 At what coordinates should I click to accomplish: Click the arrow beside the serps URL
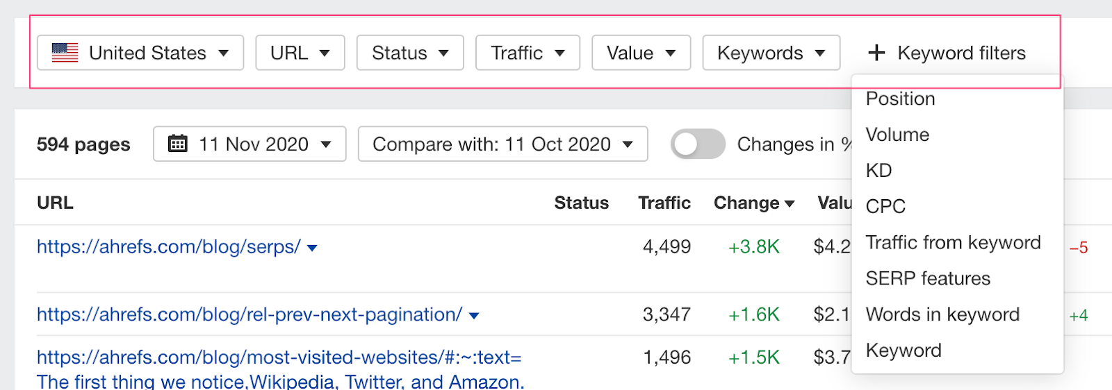pyautogui.click(x=312, y=248)
